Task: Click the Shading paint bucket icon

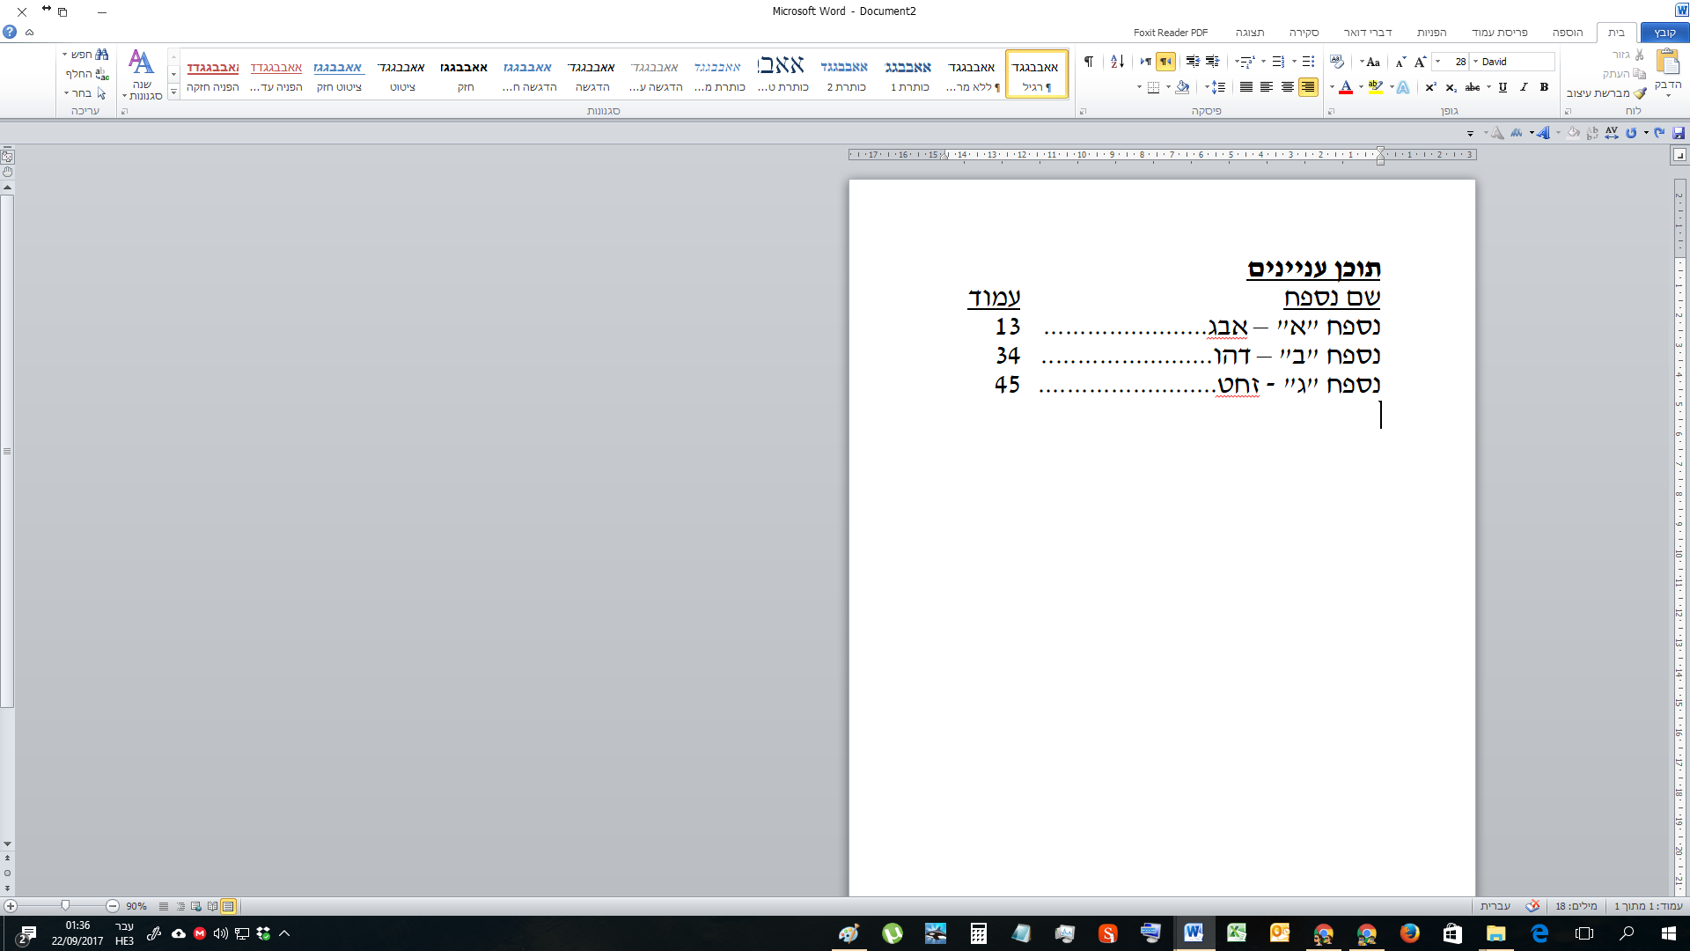Action: (x=1182, y=87)
